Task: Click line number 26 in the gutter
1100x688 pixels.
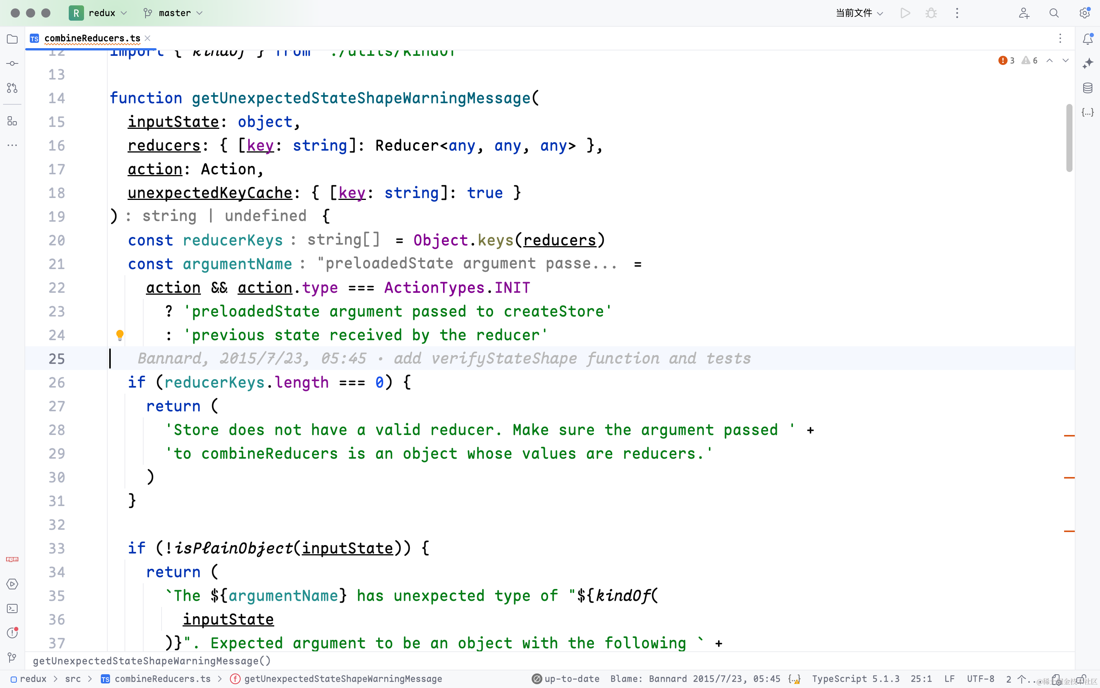Action: (x=57, y=383)
